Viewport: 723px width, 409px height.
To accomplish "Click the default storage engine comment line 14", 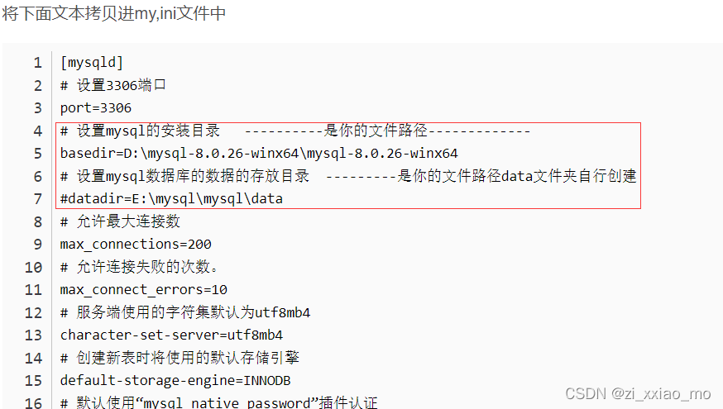I will point(180,358).
